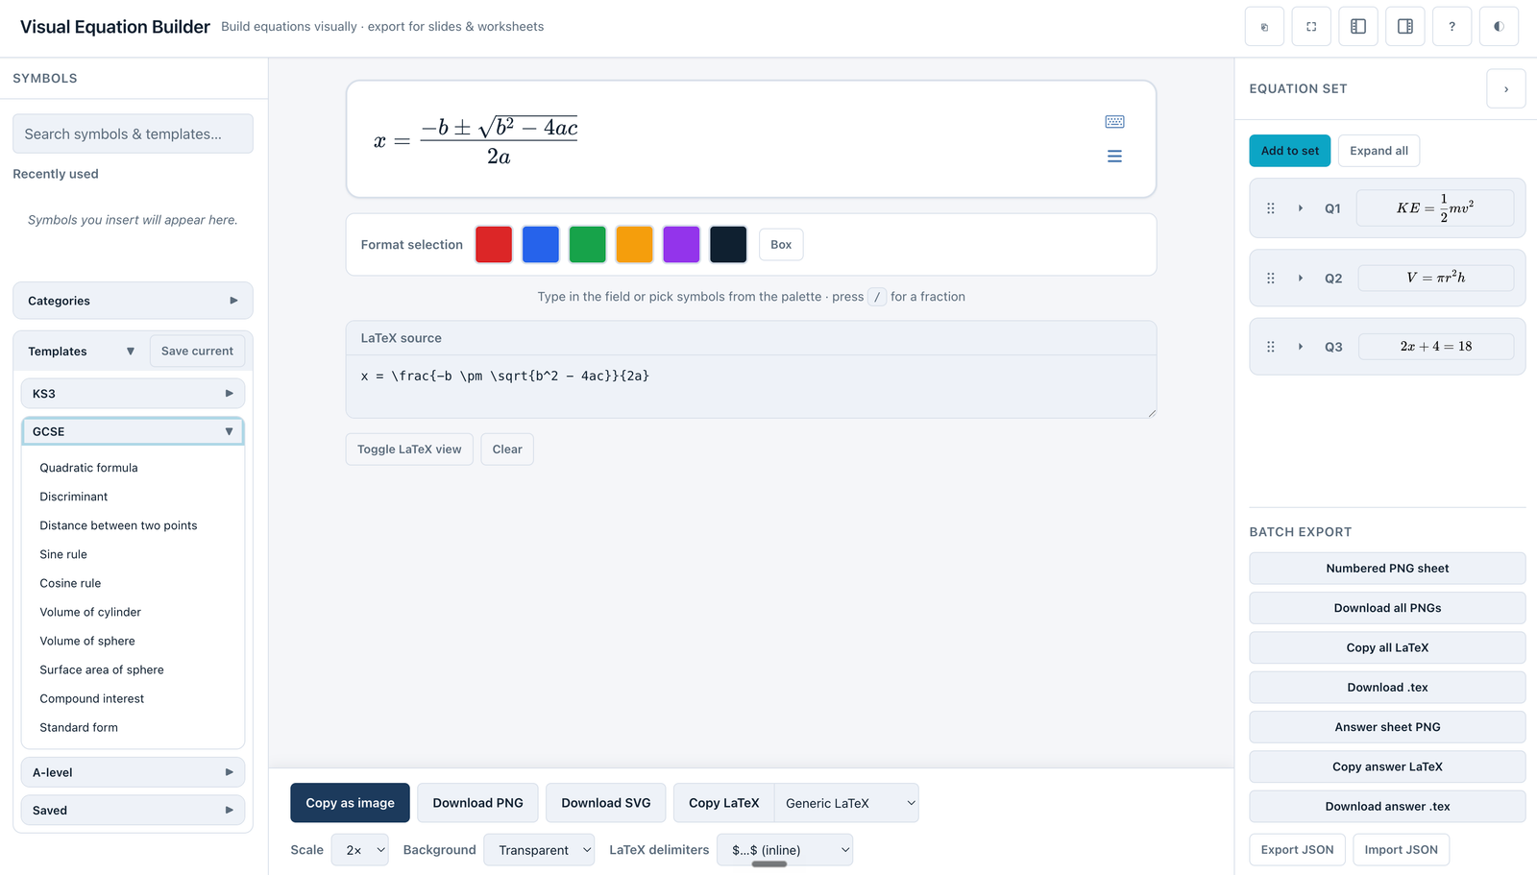
Task: Open the Scale dropdown
Action: coord(360,850)
